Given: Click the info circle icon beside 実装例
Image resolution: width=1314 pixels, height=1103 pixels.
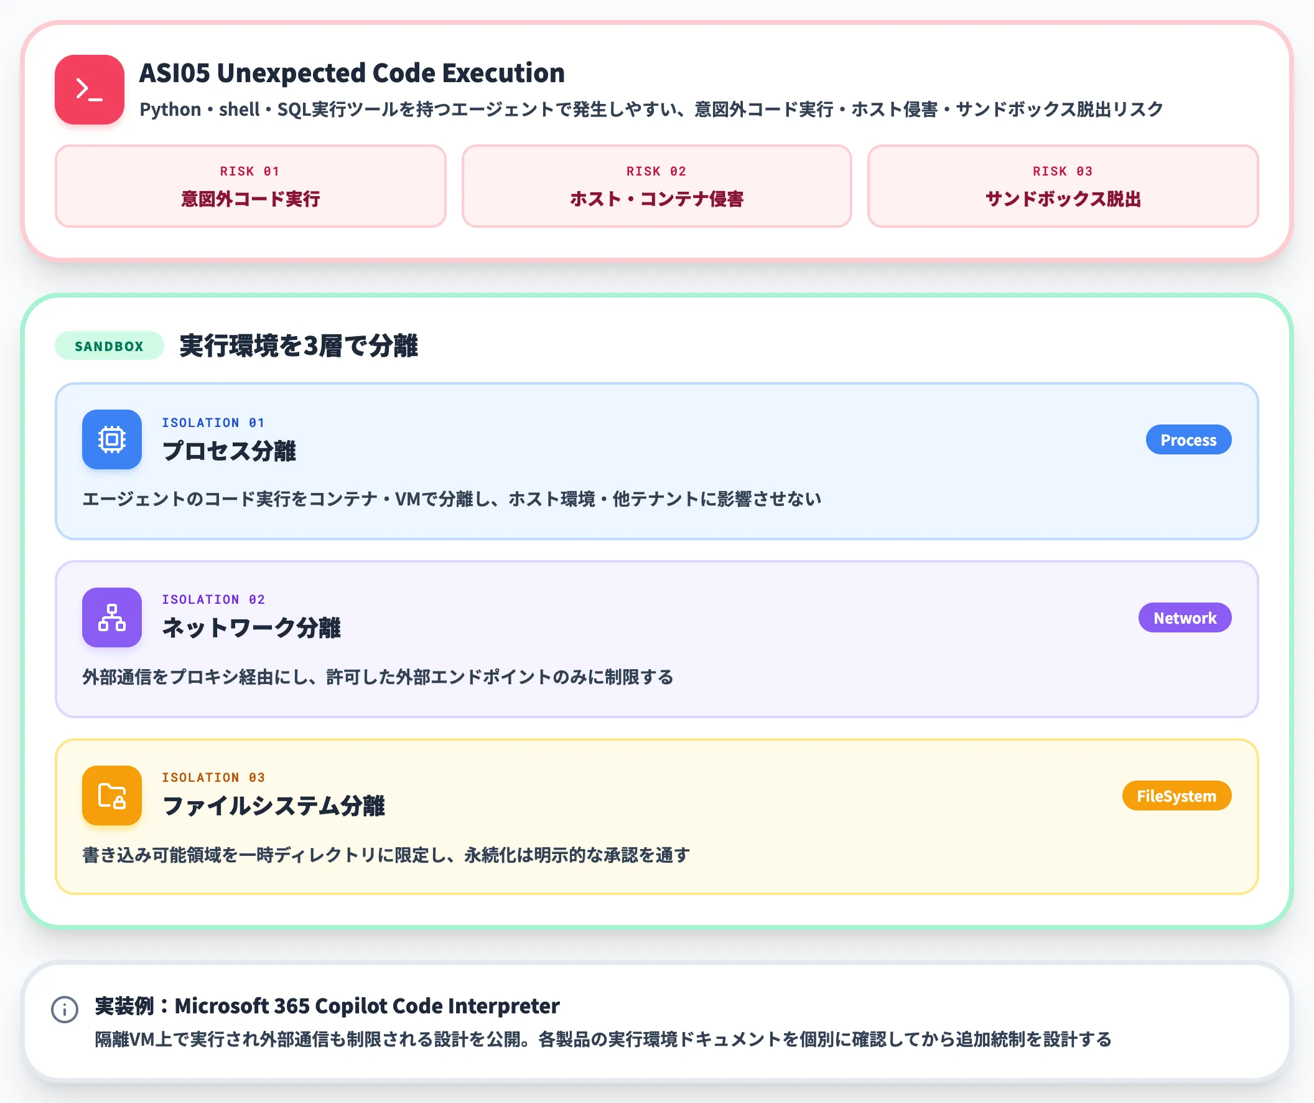Looking at the screenshot, I should click(65, 1009).
